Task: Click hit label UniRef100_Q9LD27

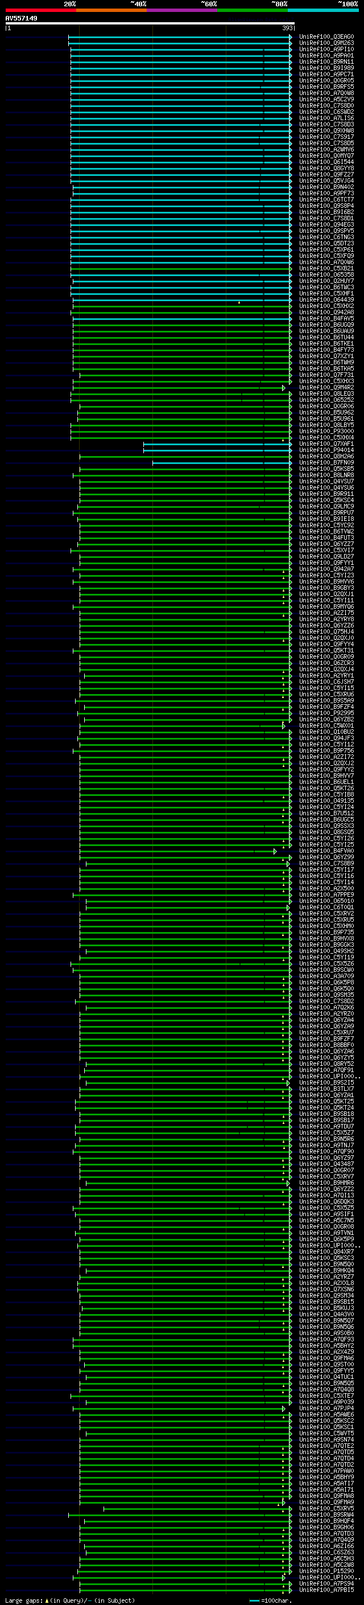Action: [x=326, y=557]
